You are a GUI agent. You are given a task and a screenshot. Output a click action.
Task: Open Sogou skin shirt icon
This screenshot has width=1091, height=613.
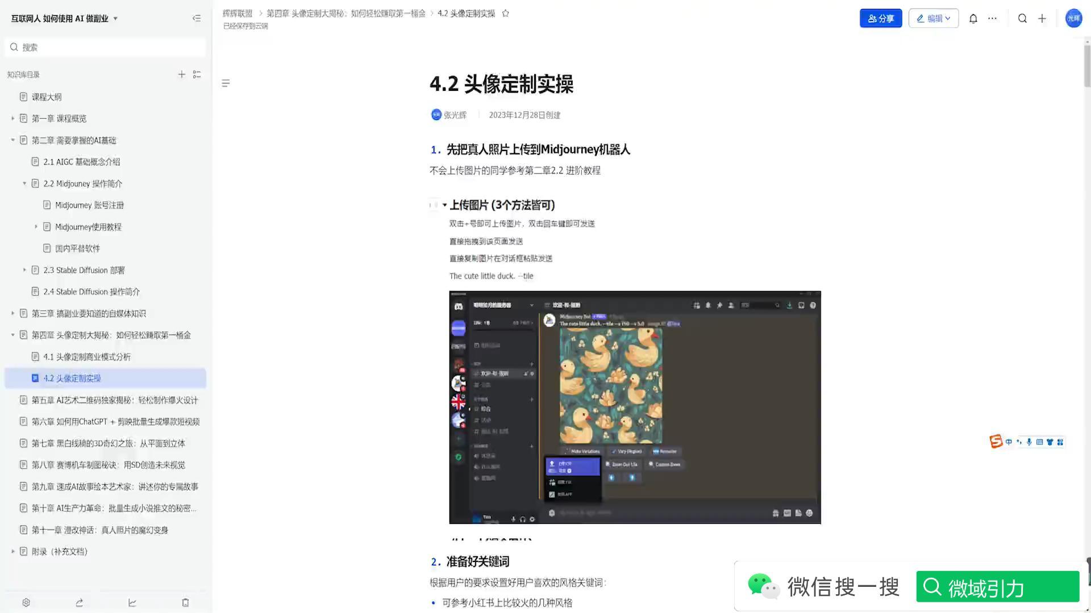(1050, 442)
